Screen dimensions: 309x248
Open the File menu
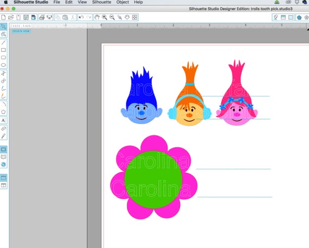(57, 2)
